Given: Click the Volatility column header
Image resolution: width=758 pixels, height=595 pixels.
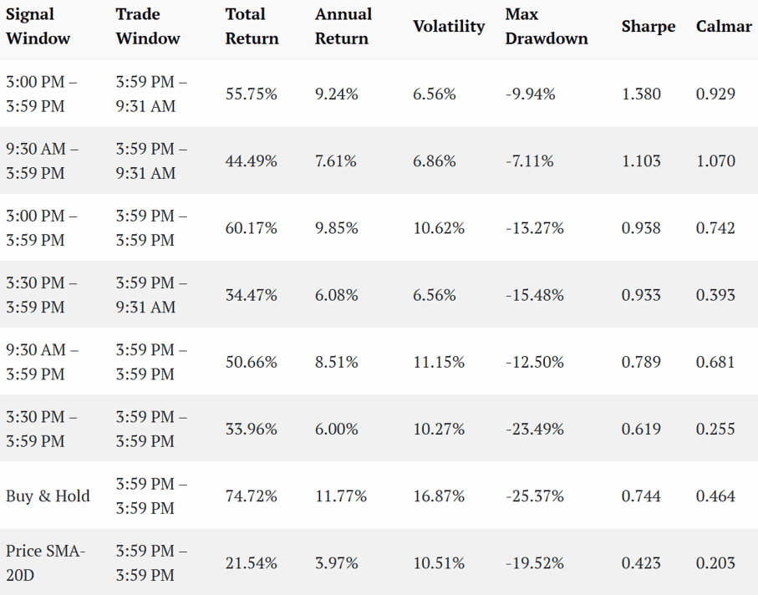Looking at the screenshot, I should 449,26.
